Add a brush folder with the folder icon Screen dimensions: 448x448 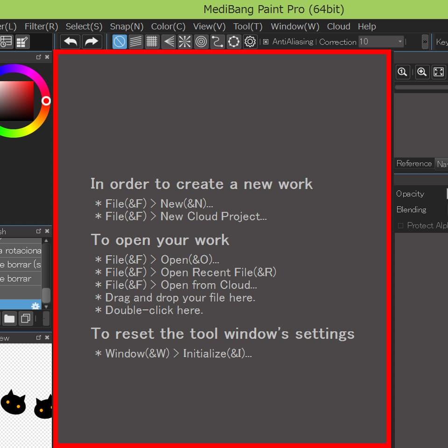click(x=9, y=318)
